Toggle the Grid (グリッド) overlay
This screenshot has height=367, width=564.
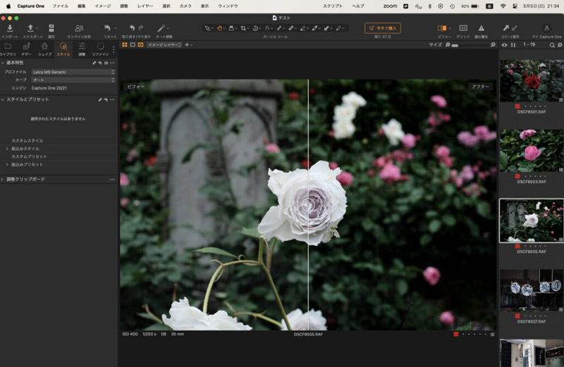[463, 28]
